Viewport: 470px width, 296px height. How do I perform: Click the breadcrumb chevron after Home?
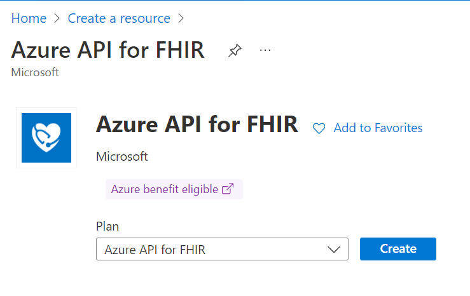click(x=57, y=18)
